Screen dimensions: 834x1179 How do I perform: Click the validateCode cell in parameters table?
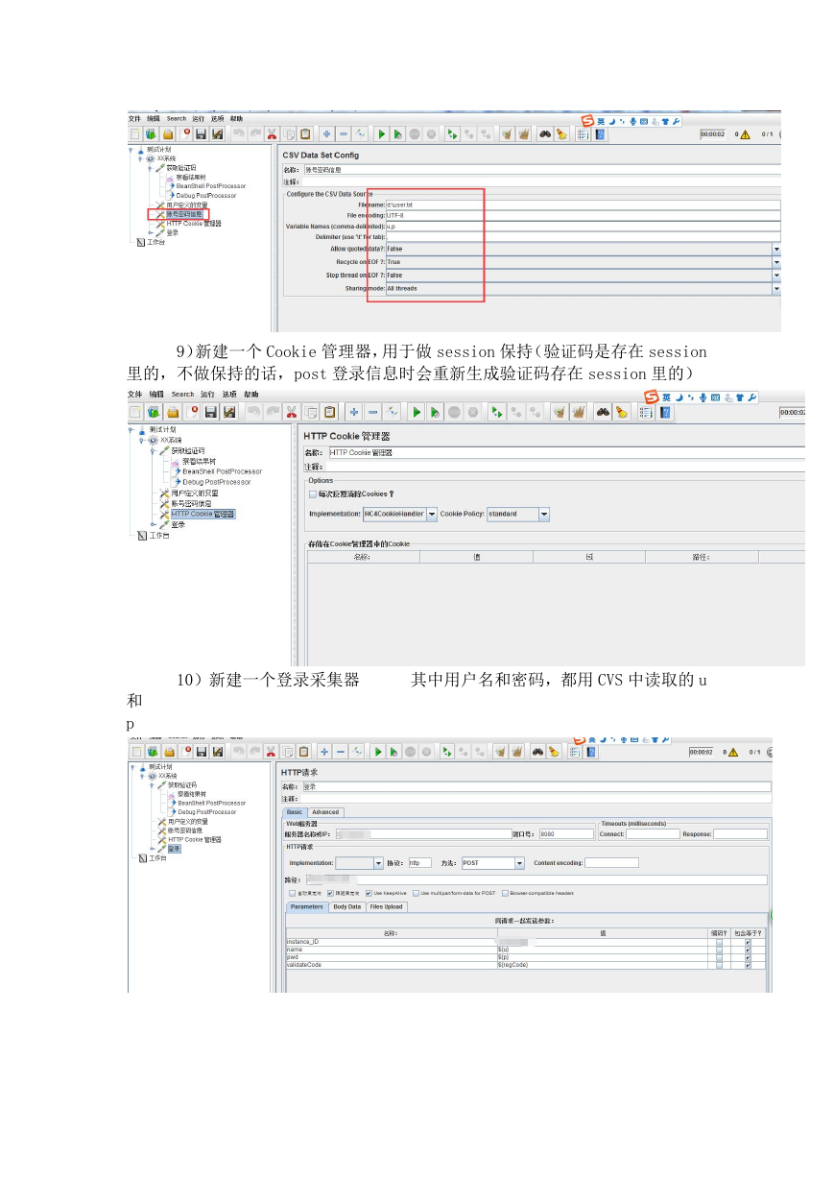(x=391, y=964)
